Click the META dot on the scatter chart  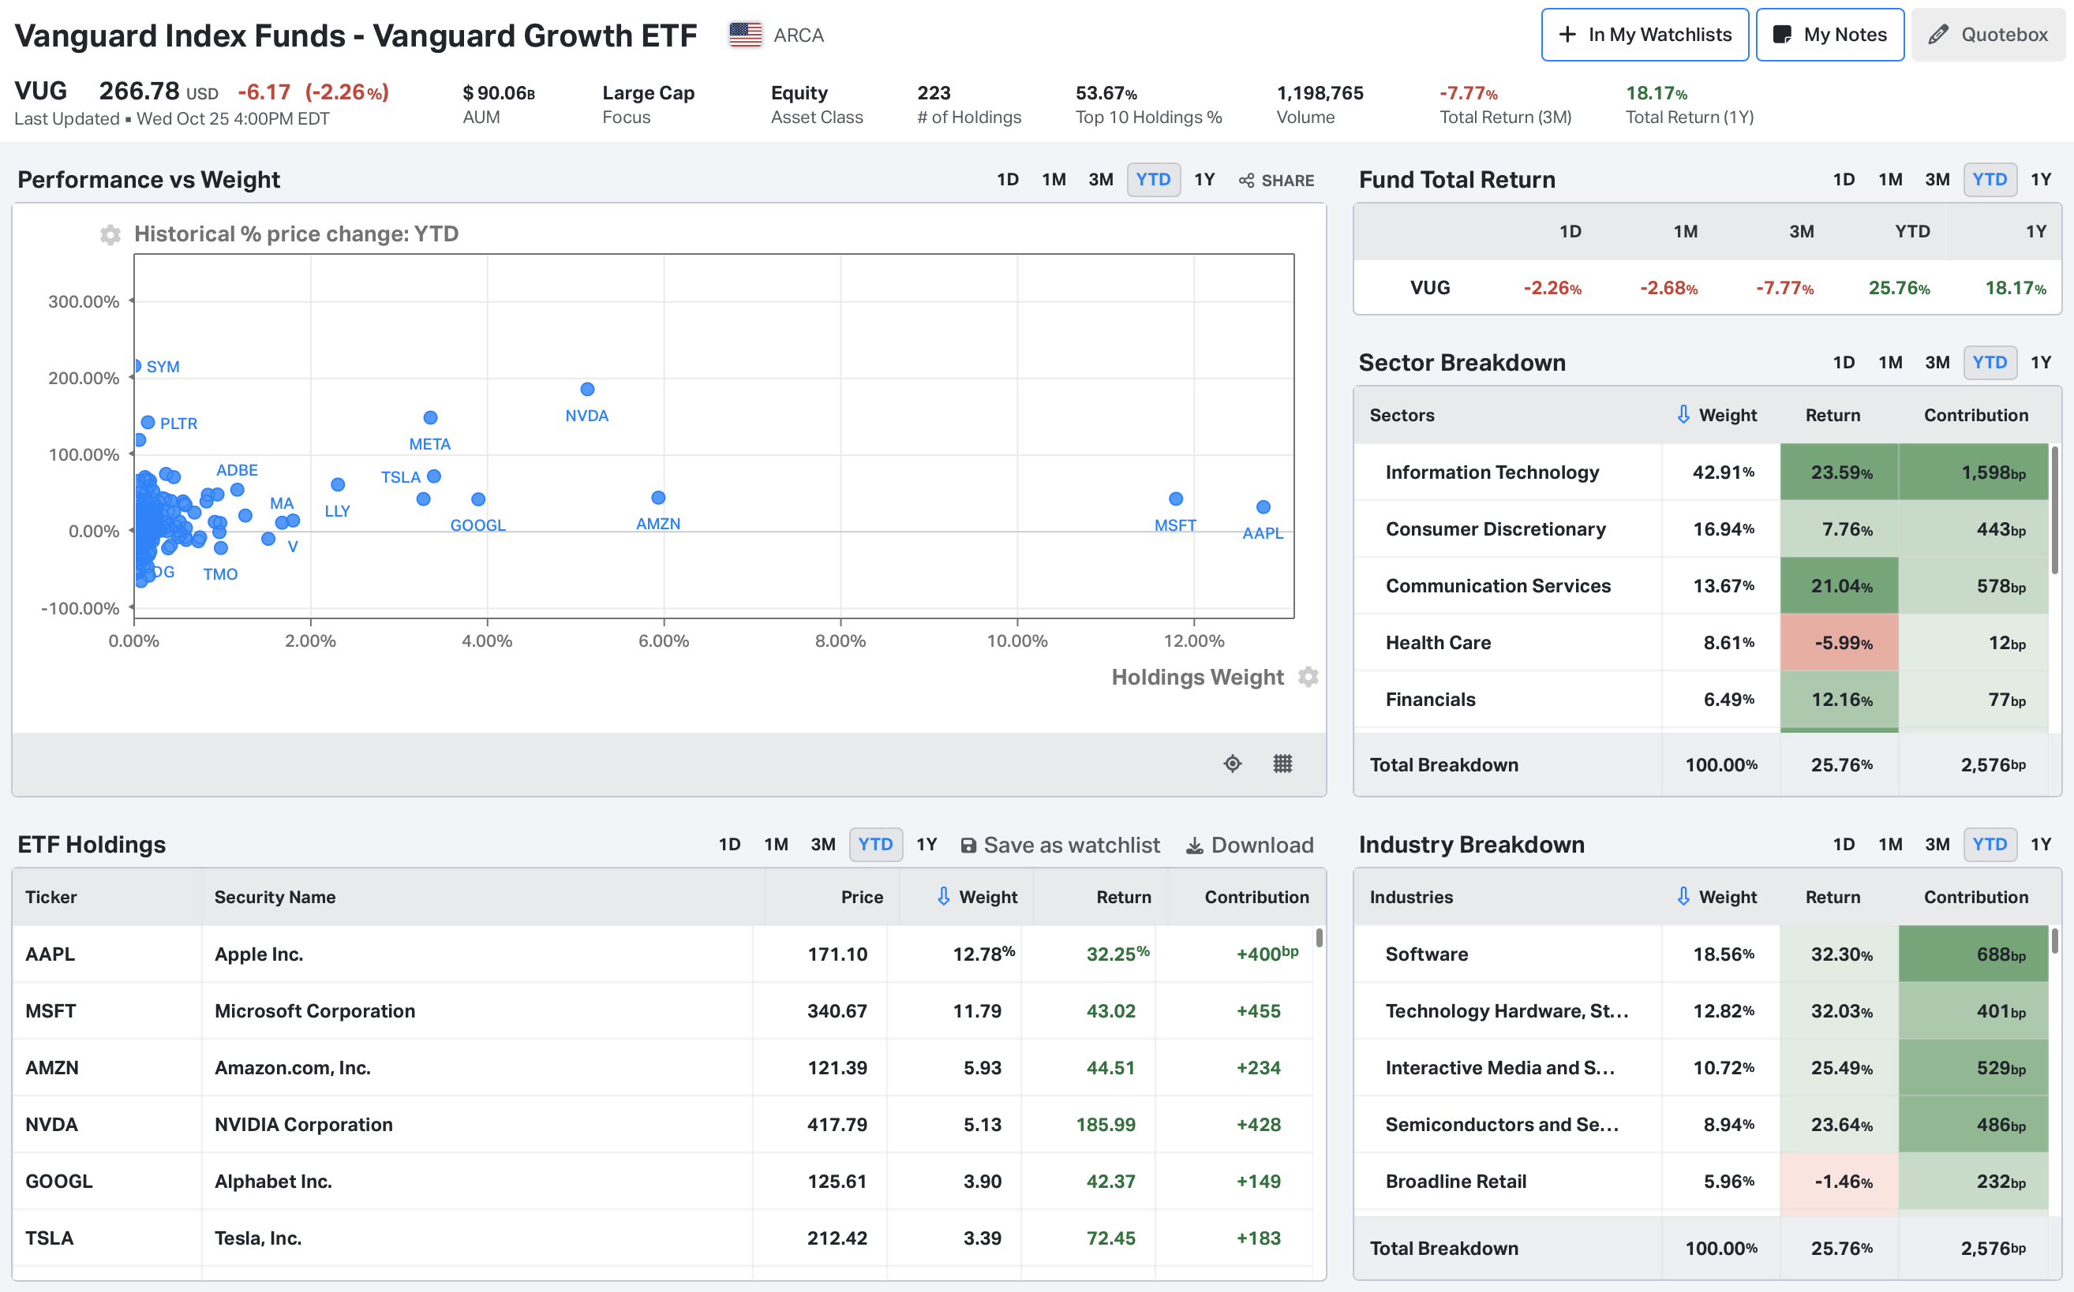[x=430, y=417]
